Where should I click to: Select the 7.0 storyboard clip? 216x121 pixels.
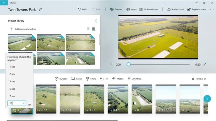click(x=22, y=111)
